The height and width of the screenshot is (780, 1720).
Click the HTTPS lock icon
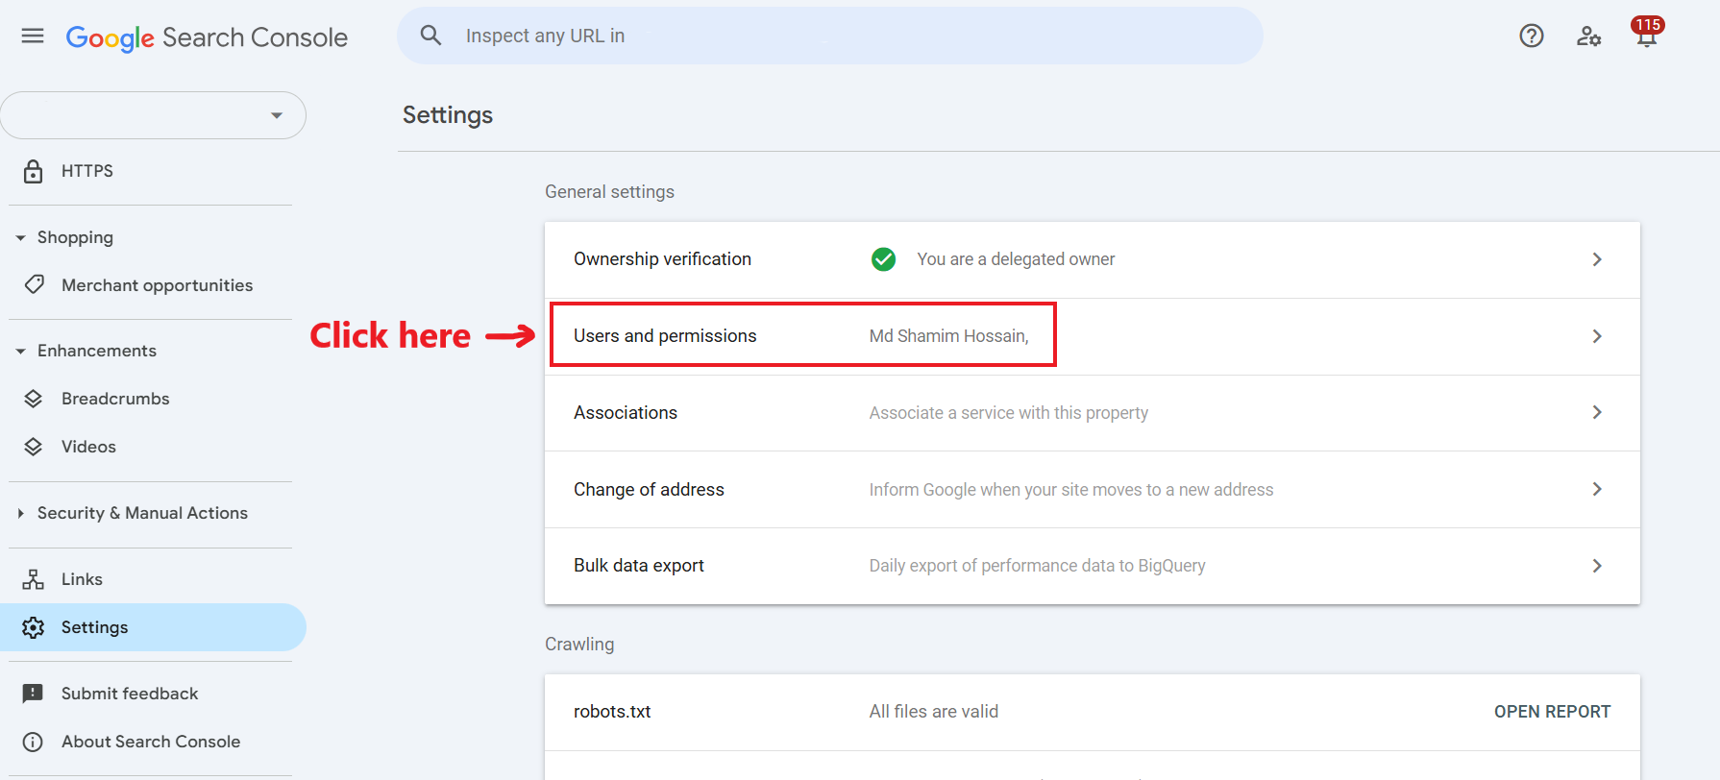click(x=33, y=171)
